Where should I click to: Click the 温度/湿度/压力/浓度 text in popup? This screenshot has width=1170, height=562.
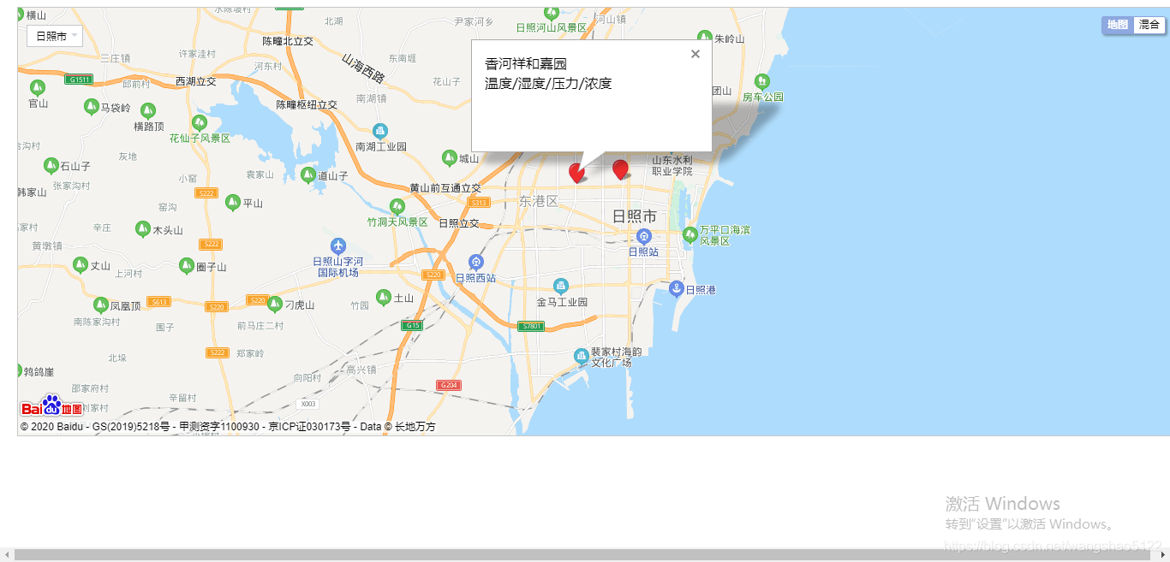[548, 84]
